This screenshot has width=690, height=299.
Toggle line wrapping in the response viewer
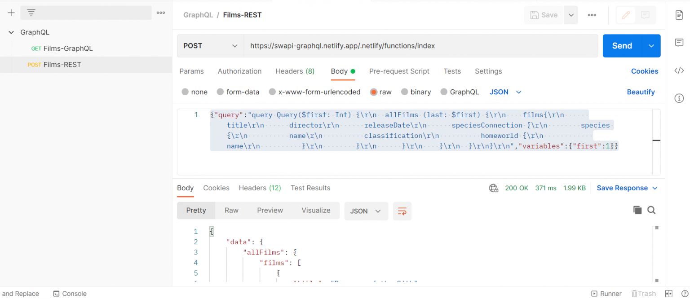[x=402, y=211]
